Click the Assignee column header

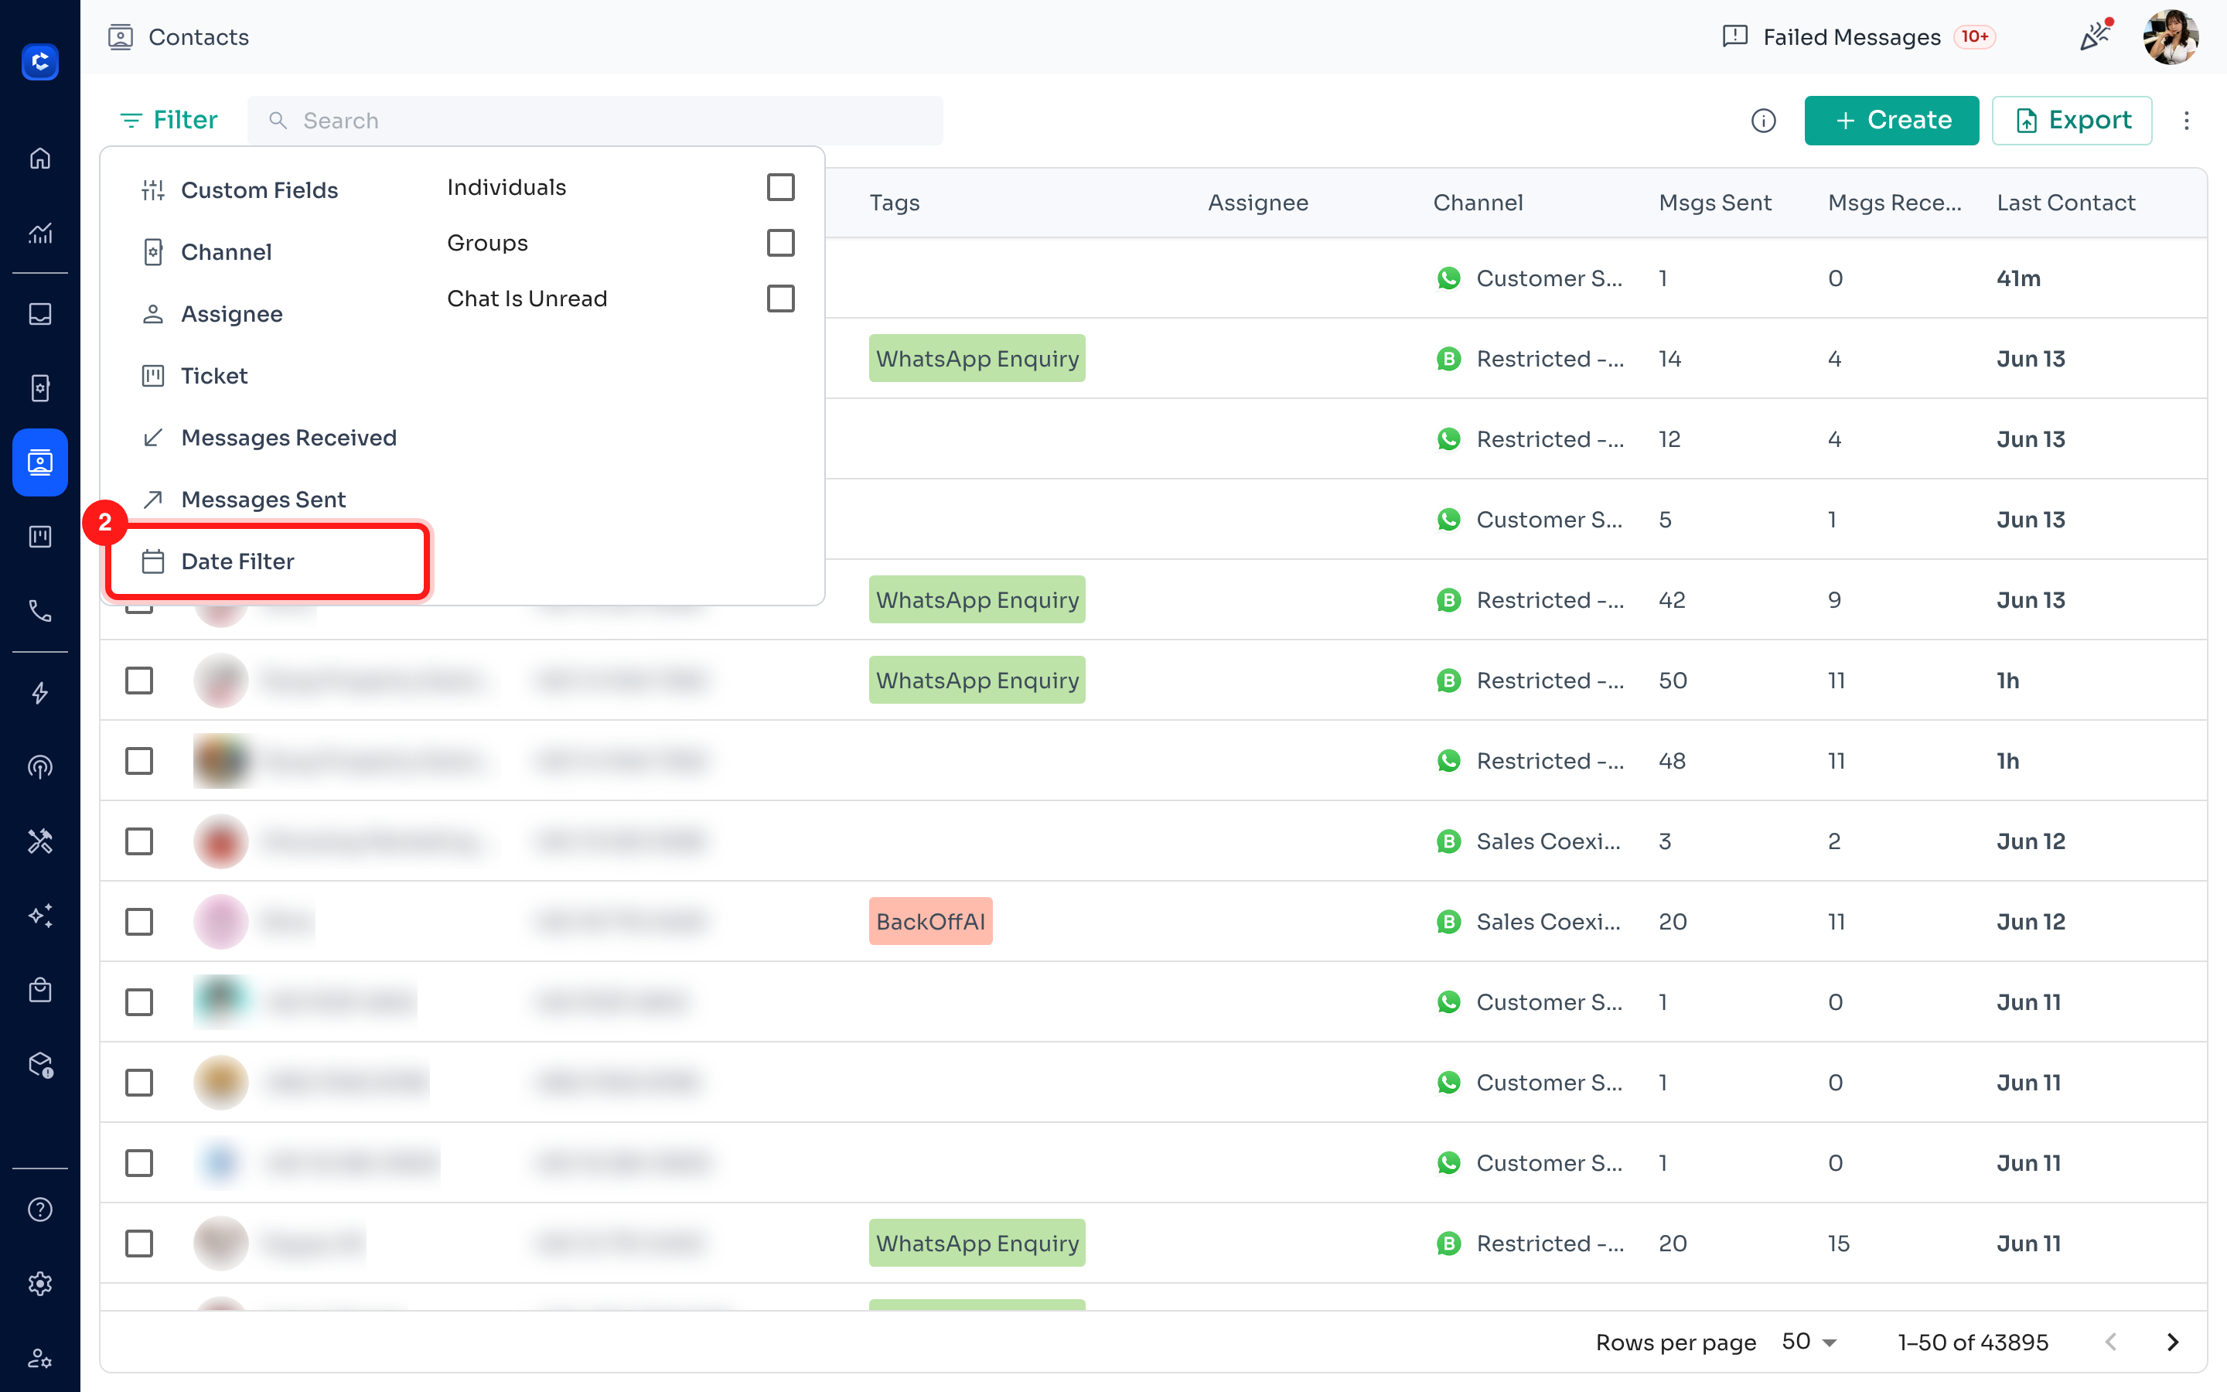(1258, 203)
